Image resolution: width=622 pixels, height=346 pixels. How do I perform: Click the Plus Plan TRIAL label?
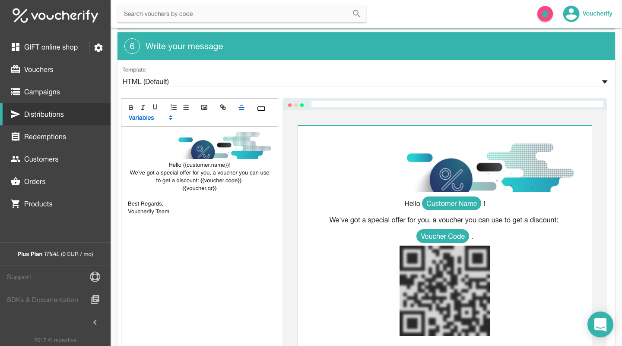coord(55,254)
